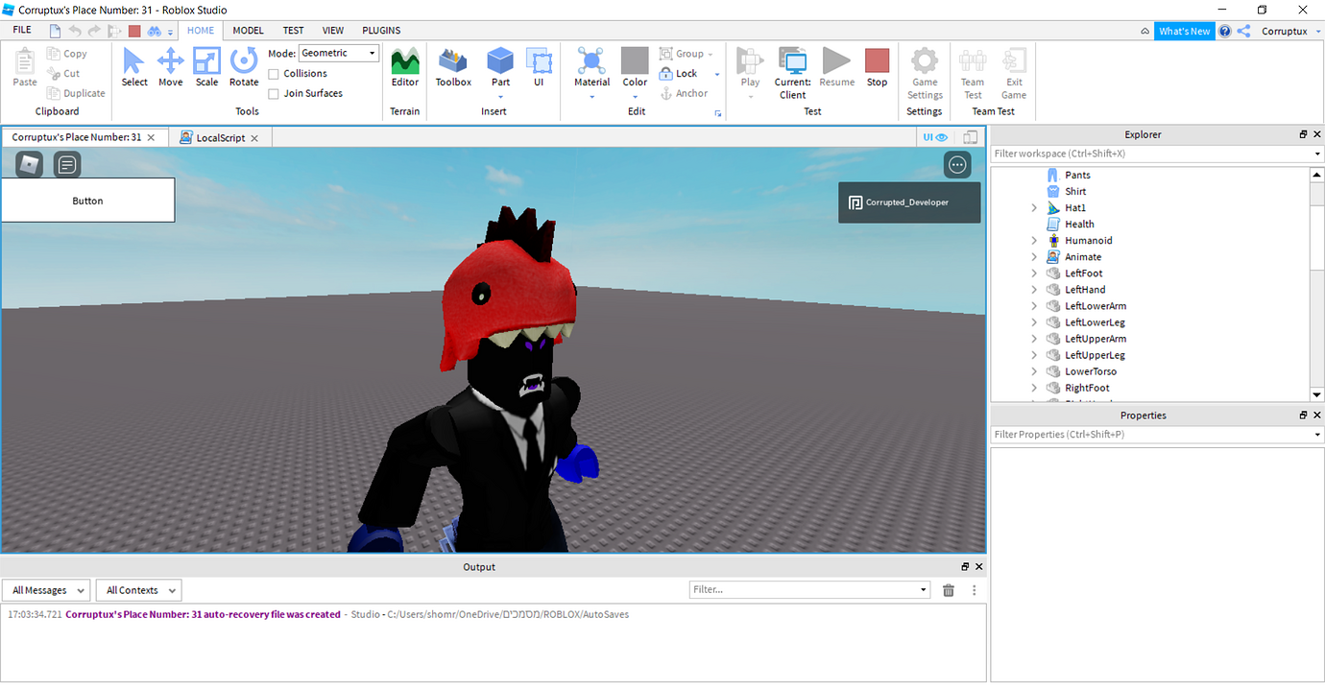Switch to the MODEL ribbon tab
Image resolution: width=1325 pixels, height=689 pixels.
[248, 30]
